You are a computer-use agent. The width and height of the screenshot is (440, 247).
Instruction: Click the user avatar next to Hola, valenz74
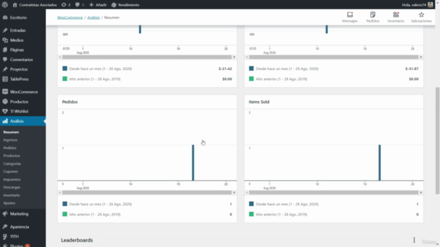click(x=430, y=5)
